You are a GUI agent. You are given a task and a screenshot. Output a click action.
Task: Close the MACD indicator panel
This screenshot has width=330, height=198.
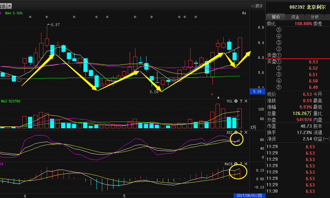point(246,164)
